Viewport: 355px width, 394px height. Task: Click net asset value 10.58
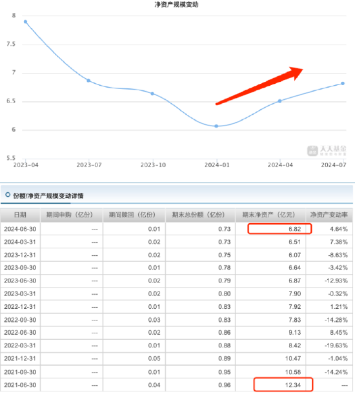click(293, 372)
